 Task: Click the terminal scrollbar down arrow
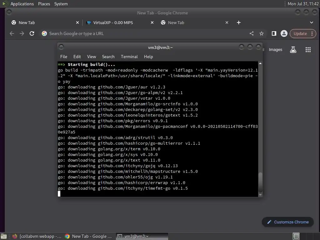tap(260, 195)
